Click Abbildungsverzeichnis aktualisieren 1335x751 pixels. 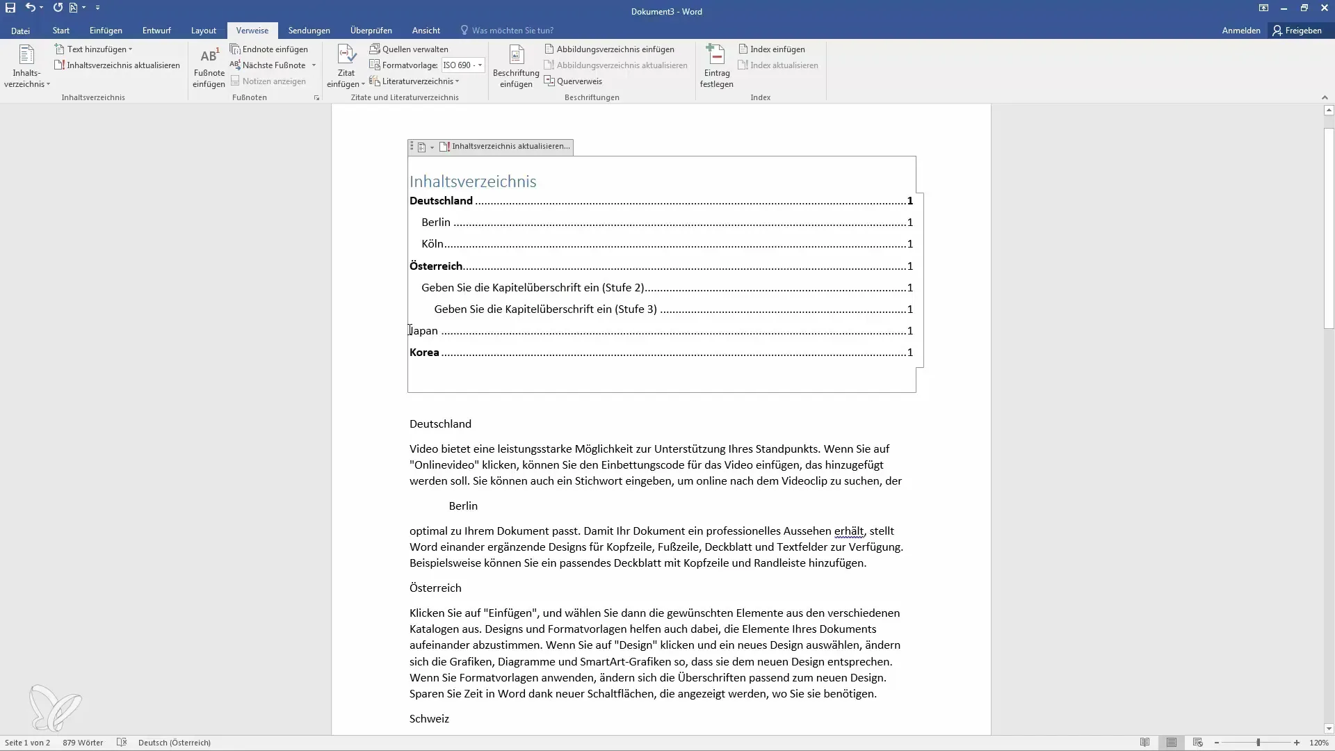615,65
